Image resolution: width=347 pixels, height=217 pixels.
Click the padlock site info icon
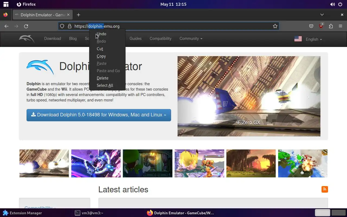click(x=70, y=26)
